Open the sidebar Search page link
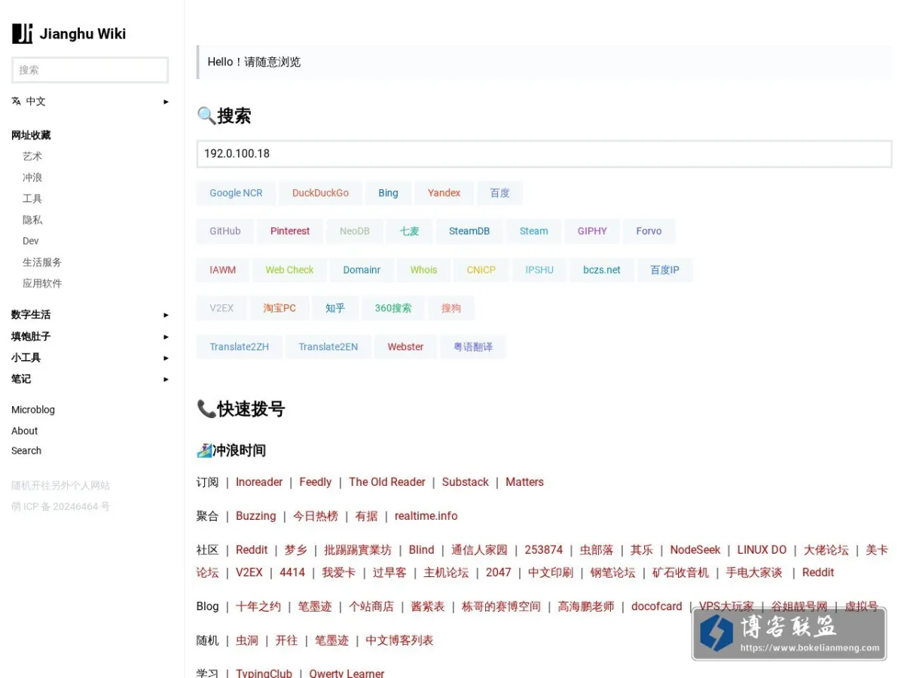Screen dimensions: 904x678 (26, 450)
